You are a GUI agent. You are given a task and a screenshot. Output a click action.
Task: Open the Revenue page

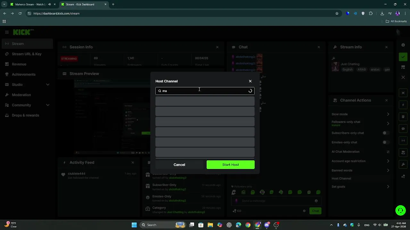pyautogui.click(x=27, y=64)
